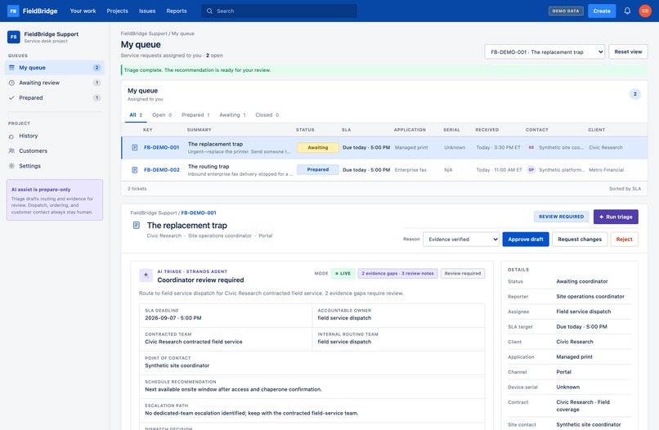Click Run triage button
This screenshot has height=430, width=659.
(x=616, y=217)
